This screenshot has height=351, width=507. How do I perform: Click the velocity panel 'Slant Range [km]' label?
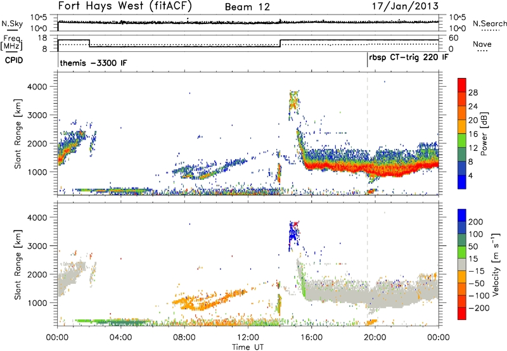(18, 265)
